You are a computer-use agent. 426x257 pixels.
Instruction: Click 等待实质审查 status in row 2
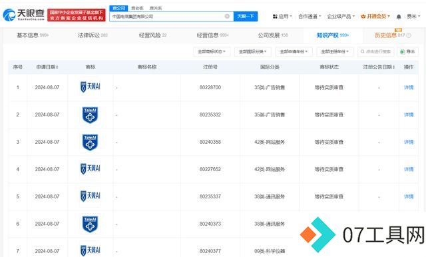(x=329, y=115)
